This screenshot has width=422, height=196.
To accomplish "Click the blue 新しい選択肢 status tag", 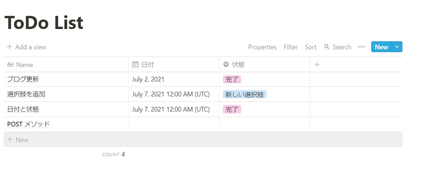I will click(x=245, y=95).
